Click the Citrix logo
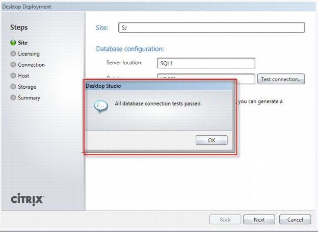The height and width of the screenshot is (232, 318). [x=28, y=199]
